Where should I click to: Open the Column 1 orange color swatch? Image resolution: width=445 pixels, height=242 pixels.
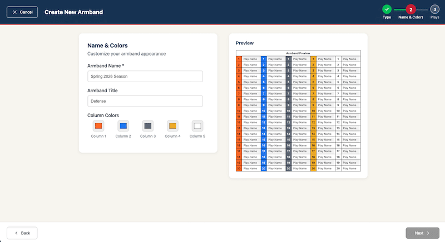tap(98, 126)
